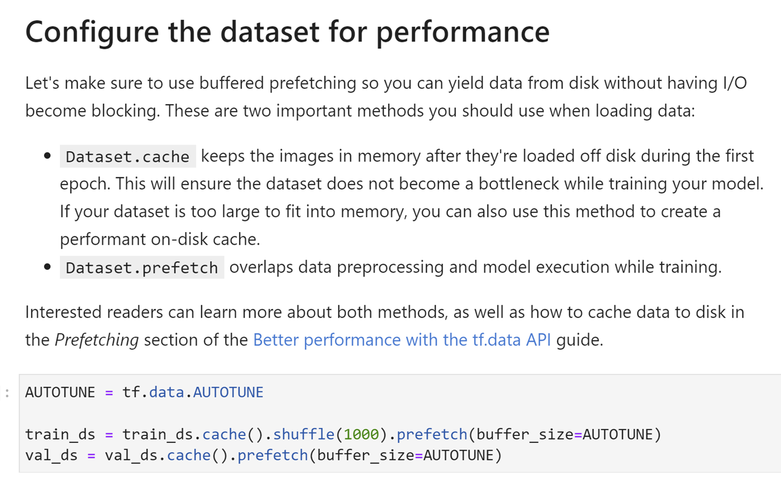Select the Dataset.cache inline code label
This screenshot has width=781, height=487.
127,157
